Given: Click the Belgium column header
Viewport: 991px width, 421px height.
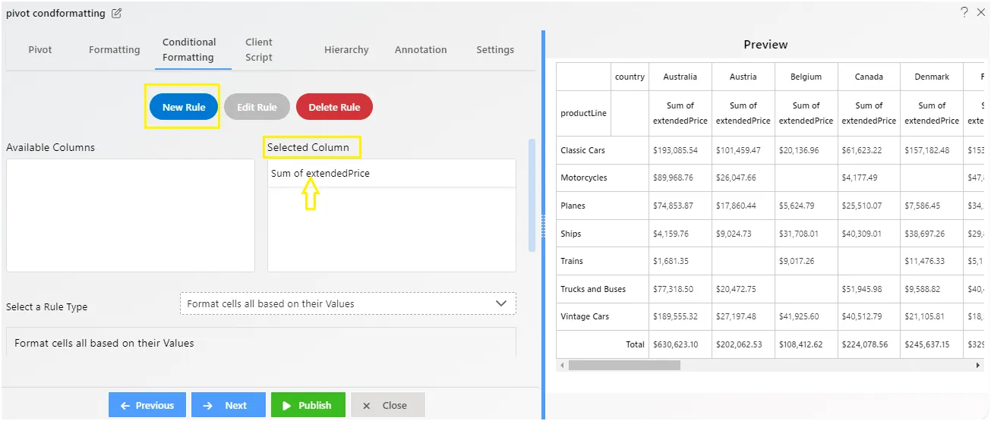Looking at the screenshot, I should point(806,77).
